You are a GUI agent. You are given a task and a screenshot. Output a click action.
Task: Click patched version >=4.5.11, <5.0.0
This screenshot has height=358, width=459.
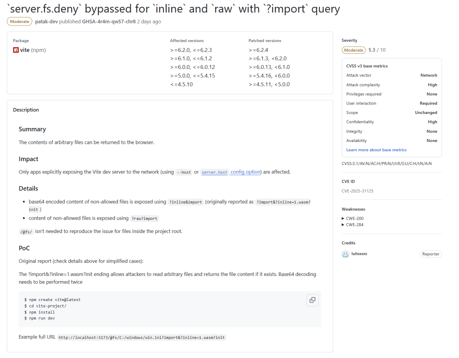269,84
